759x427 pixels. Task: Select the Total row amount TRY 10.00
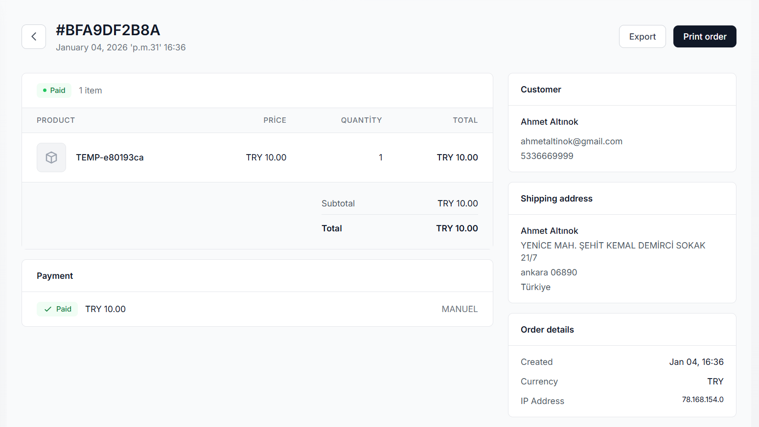(x=457, y=228)
